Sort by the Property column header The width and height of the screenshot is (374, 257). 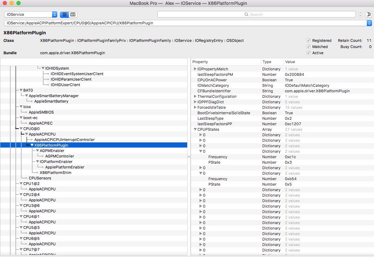coord(226,62)
